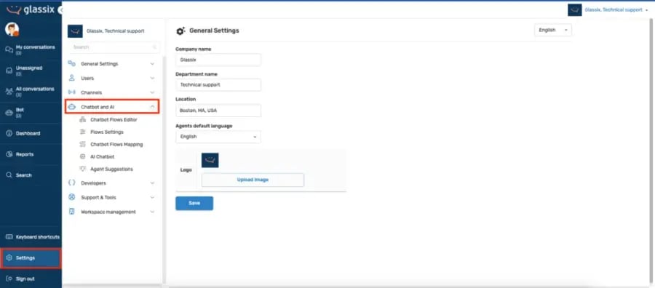
Task: Click the Chatbot and AI cloud icon
Action: [72, 107]
